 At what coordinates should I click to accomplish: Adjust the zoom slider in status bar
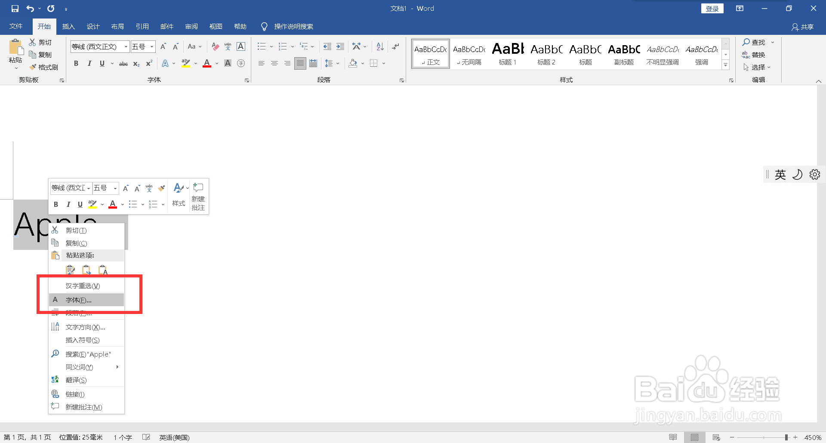(786, 437)
